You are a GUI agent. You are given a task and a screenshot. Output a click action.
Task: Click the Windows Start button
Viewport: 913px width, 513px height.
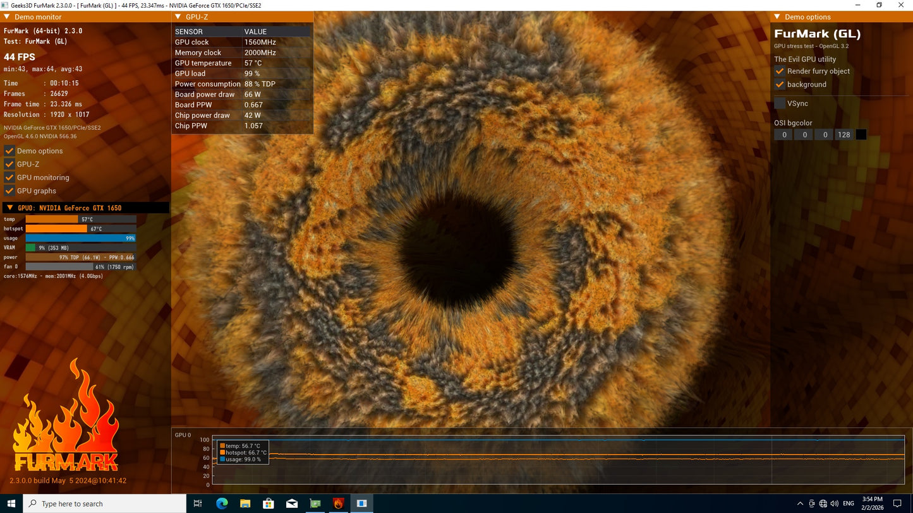point(11,504)
